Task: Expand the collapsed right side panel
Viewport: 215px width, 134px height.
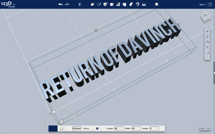Action: coord(214,73)
